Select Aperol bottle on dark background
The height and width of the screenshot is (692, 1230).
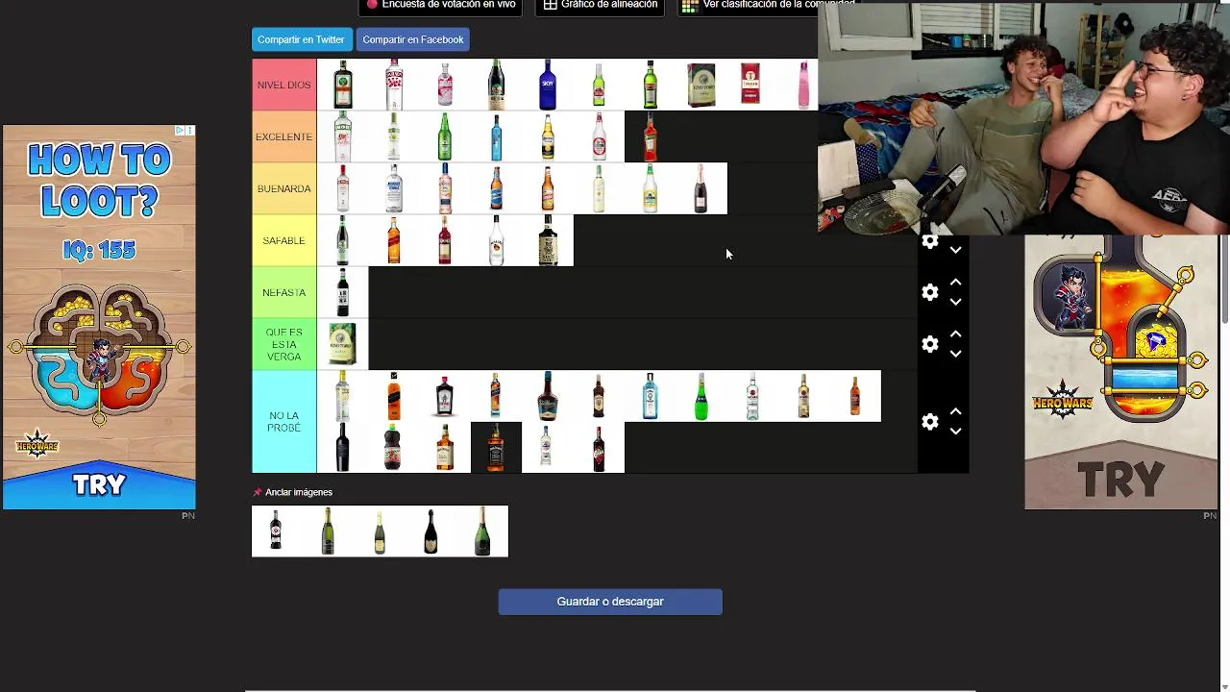[651, 136]
